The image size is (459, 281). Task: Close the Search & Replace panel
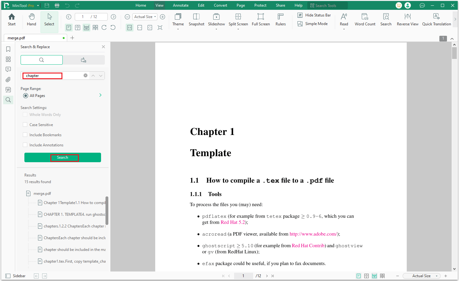click(103, 47)
